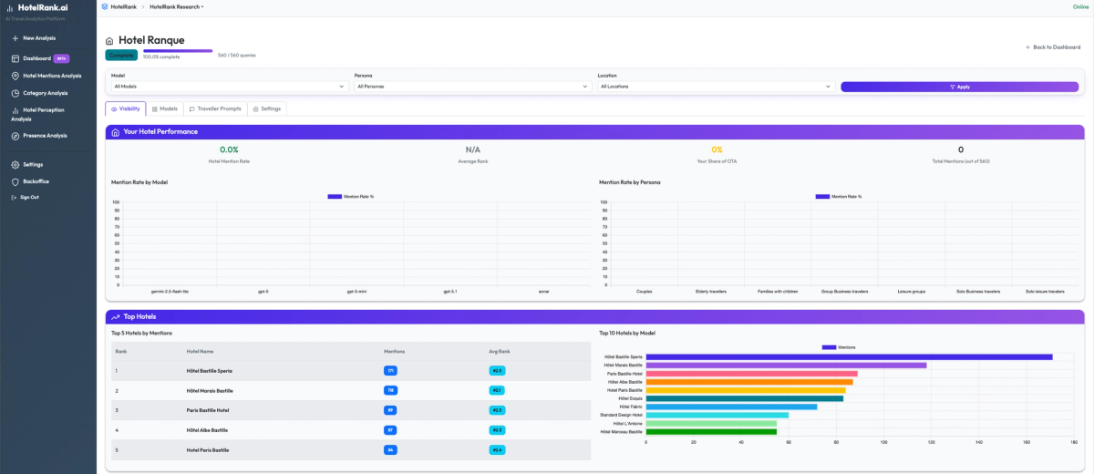Click the shield icon beside Backoffice
The height and width of the screenshot is (474, 1094).
pos(15,181)
